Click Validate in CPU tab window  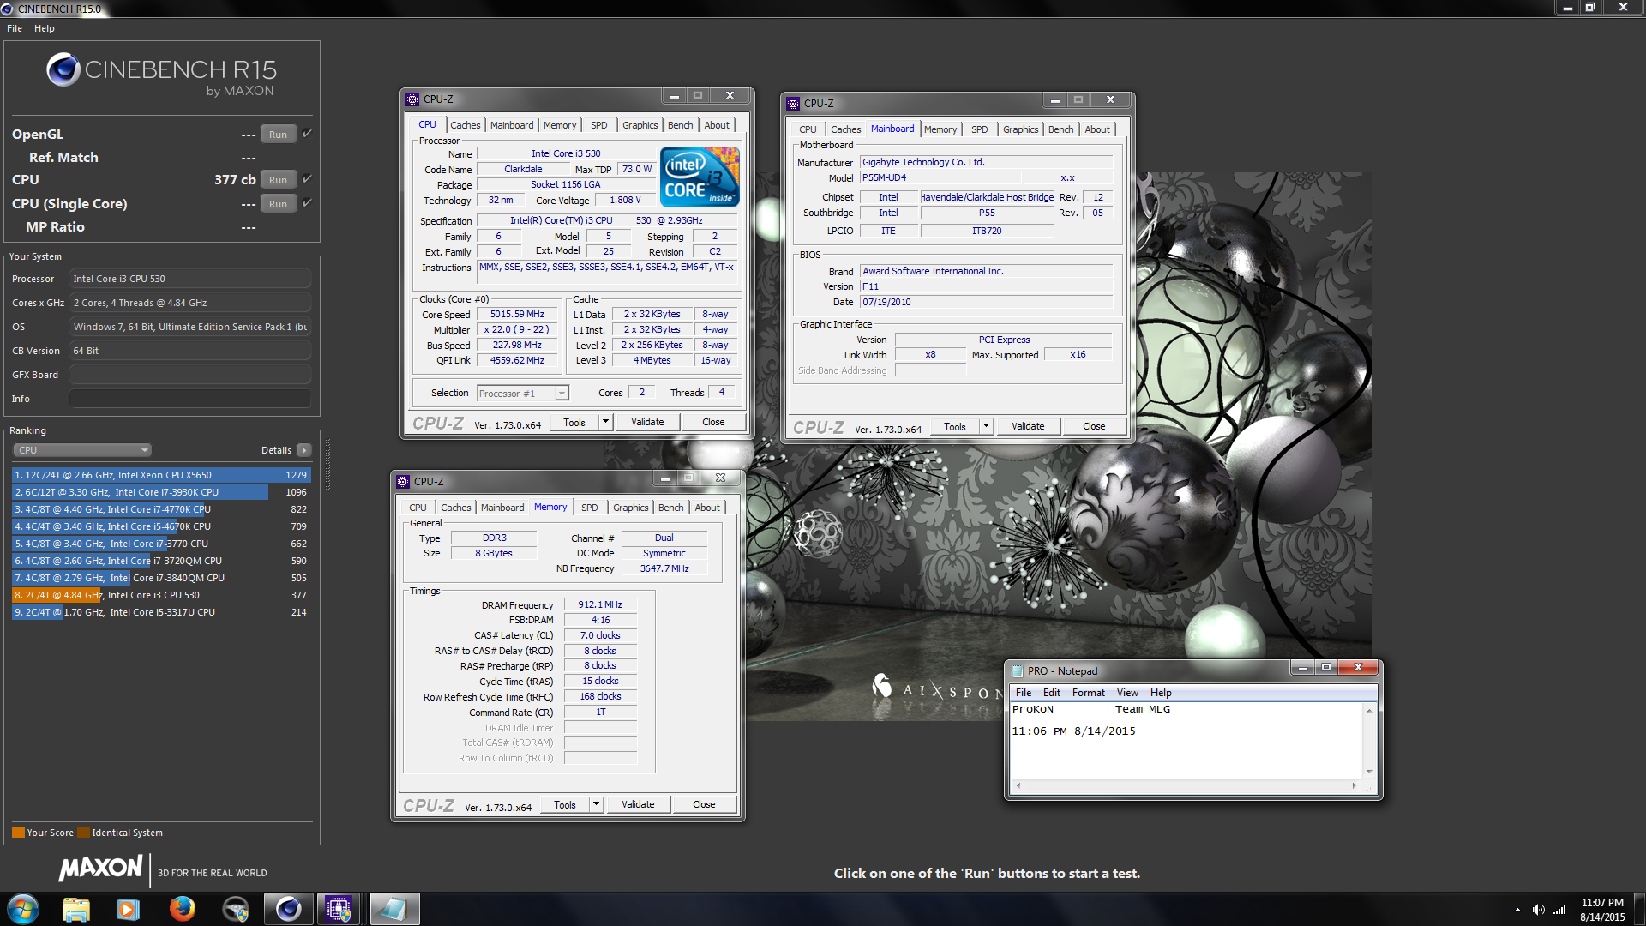[x=647, y=422]
